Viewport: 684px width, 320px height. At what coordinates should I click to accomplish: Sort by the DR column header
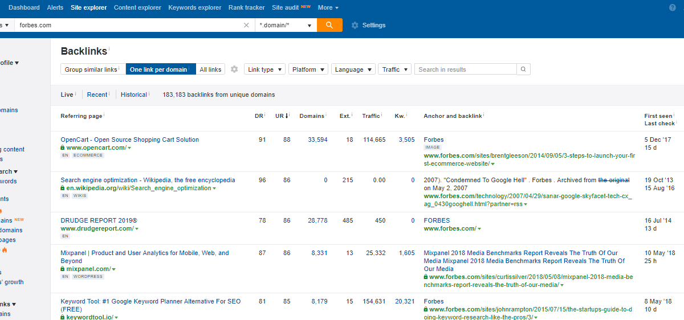[259, 116]
